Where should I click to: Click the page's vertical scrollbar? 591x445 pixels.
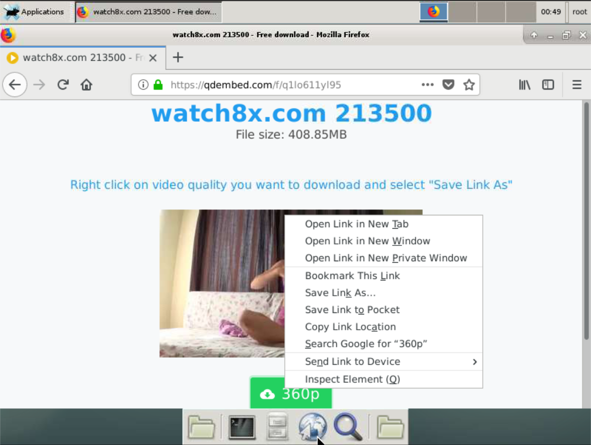(586, 222)
